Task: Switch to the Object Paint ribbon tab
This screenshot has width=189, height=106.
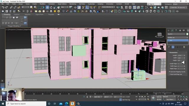Action: (x=39, y=14)
